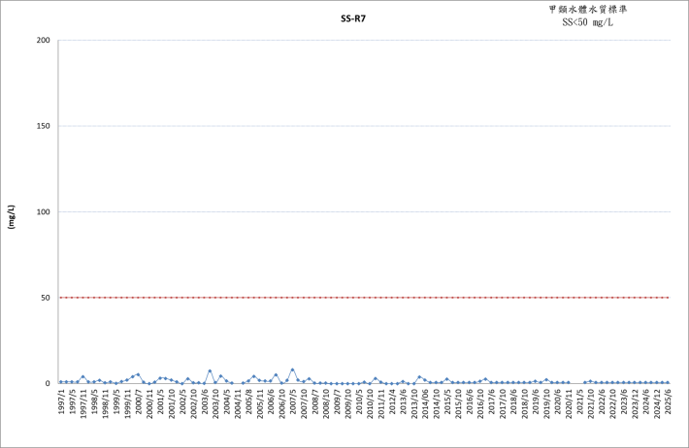Click the 2005/8 x-axis label
Viewport: 689px width, 448px height.
248,400
